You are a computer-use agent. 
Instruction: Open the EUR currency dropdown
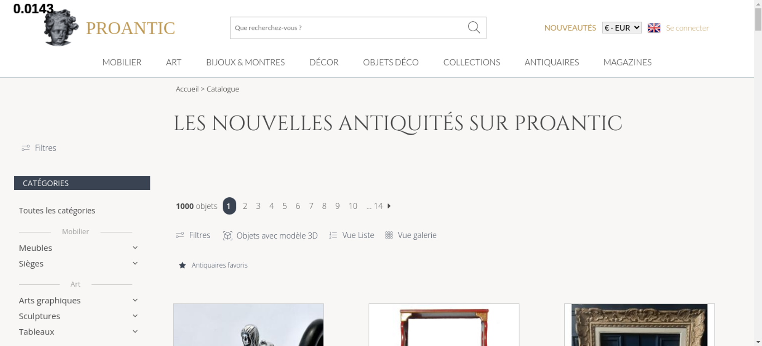click(622, 28)
